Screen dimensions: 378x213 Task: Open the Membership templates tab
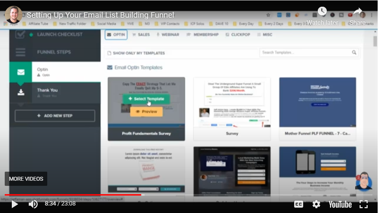pyautogui.click(x=202, y=35)
